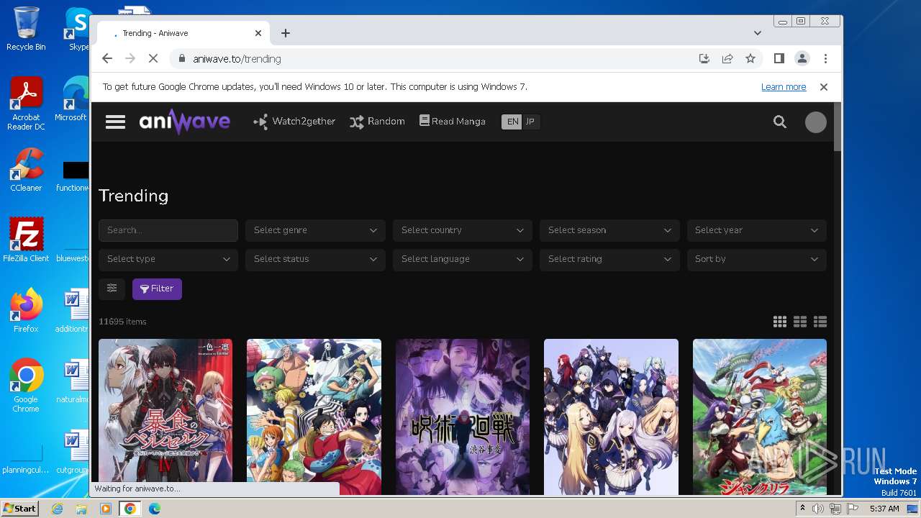Image resolution: width=921 pixels, height=518 pixels.
Task: Expand the Select season dropdown
Action: (x=609, y=230)
